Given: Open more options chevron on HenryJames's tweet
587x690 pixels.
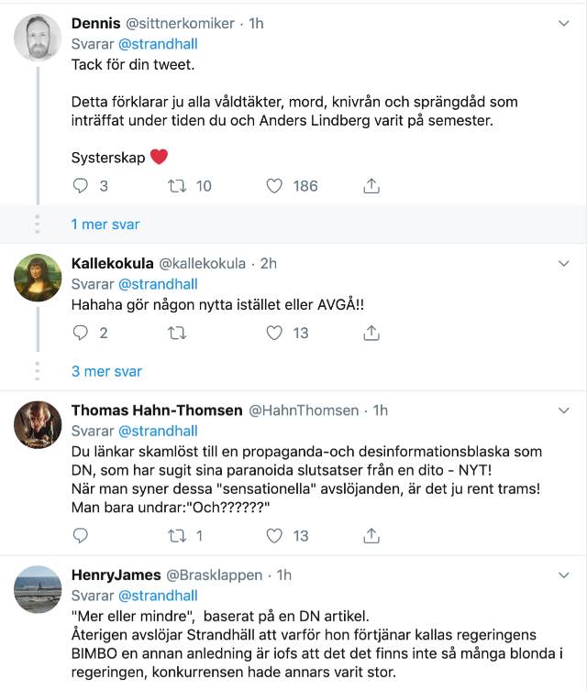Looking at the screenshot, I should 565,575.
